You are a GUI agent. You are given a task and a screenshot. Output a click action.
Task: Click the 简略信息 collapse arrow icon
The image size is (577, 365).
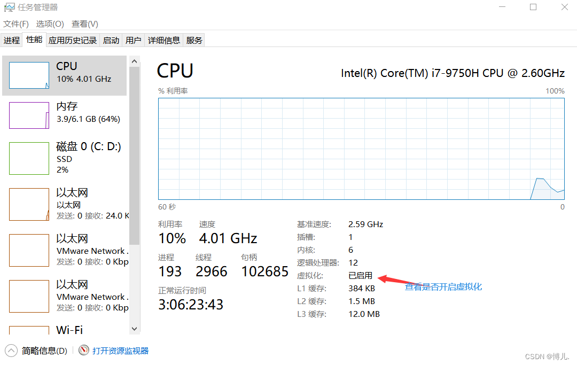coord(11,351)
